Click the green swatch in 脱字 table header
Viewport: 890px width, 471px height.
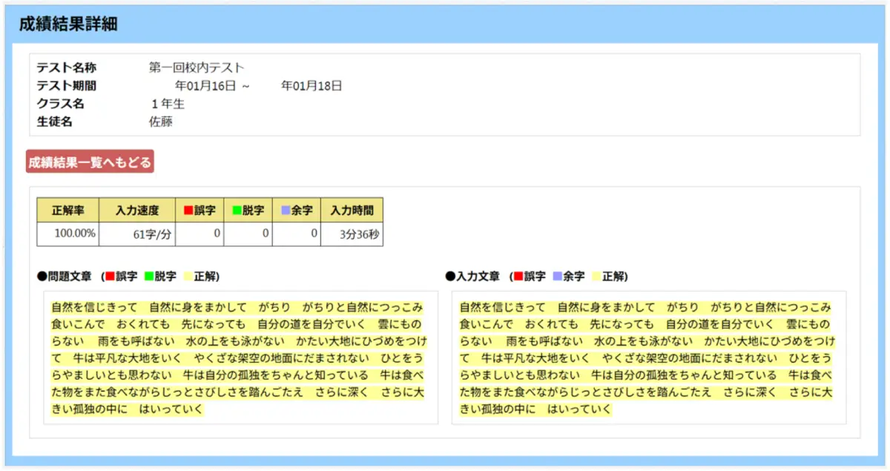237,211
